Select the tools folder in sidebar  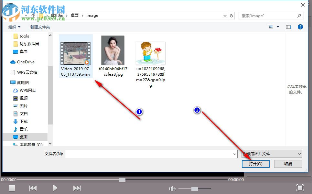pos(24,36)
